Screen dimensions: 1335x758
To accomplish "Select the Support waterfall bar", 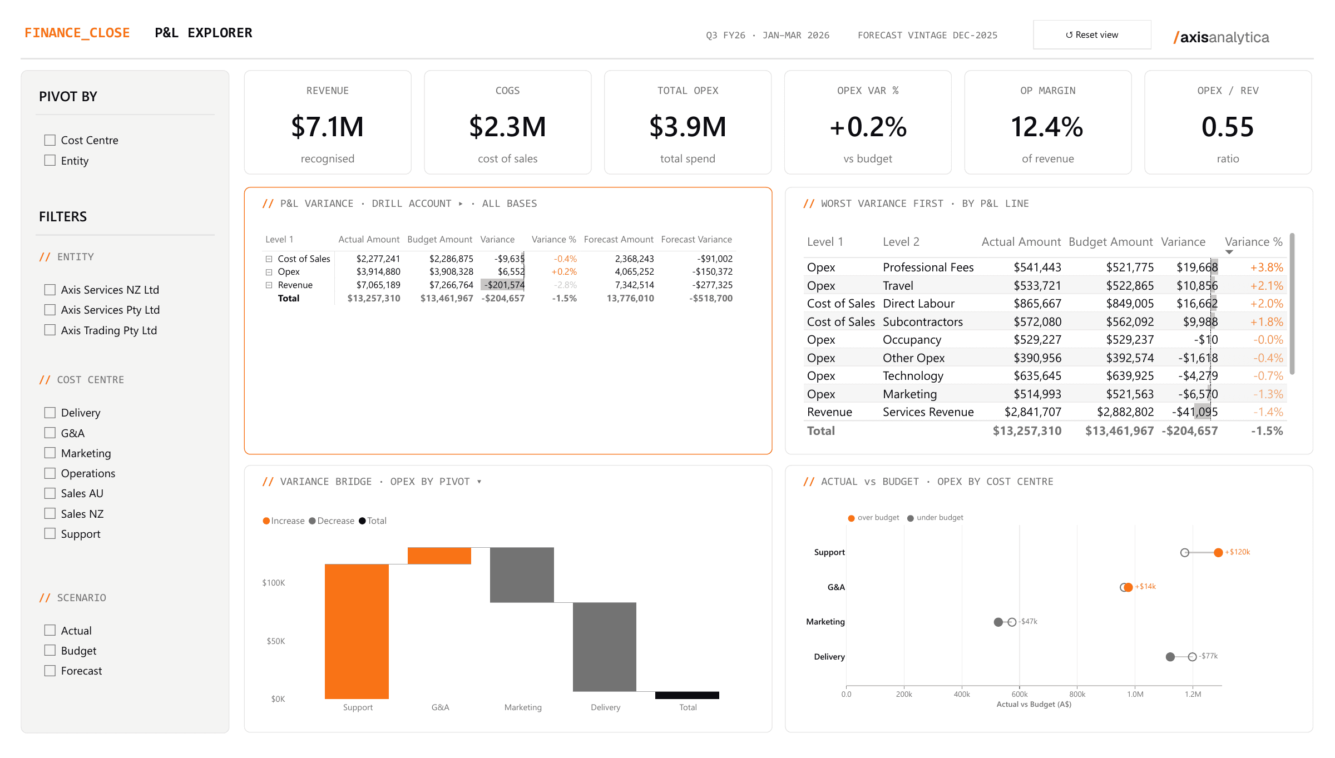I will 357,631.
